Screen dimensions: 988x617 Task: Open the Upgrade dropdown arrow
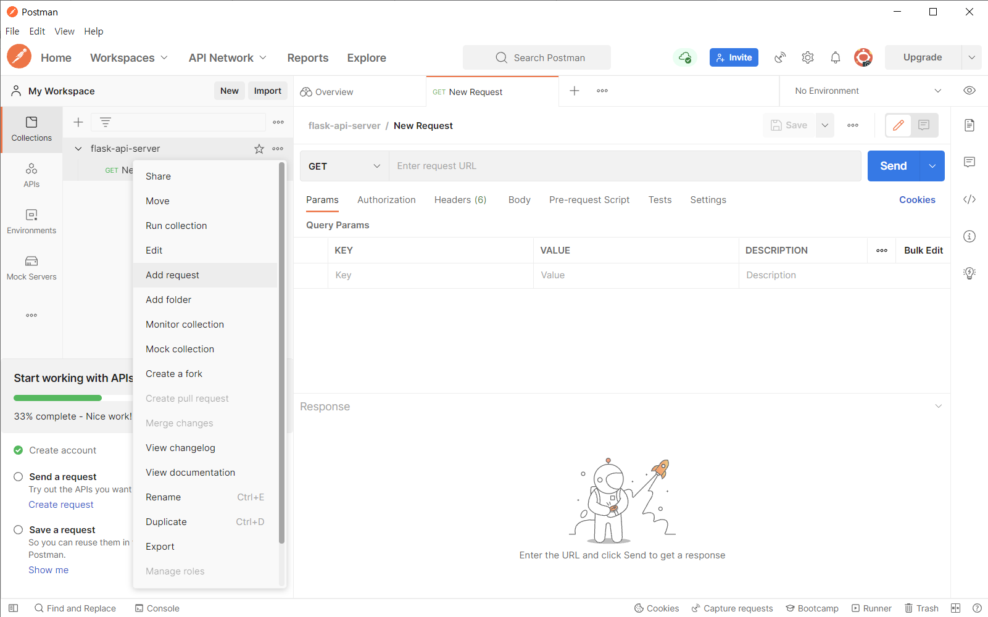tap(972, 57)
